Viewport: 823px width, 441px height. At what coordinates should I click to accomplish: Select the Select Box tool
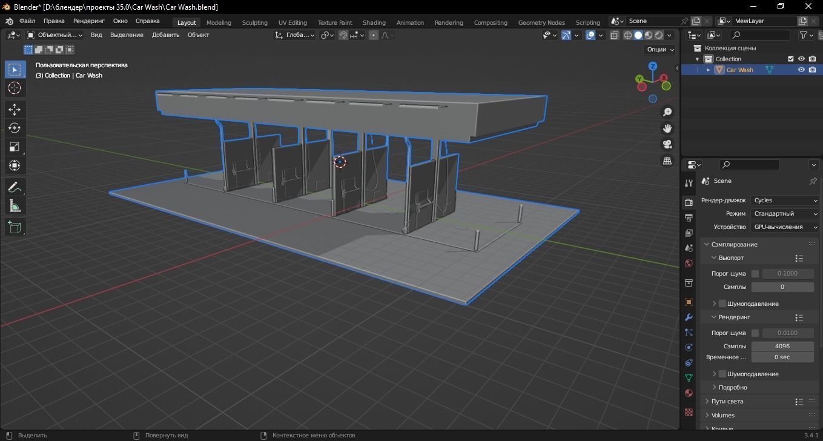15,69
